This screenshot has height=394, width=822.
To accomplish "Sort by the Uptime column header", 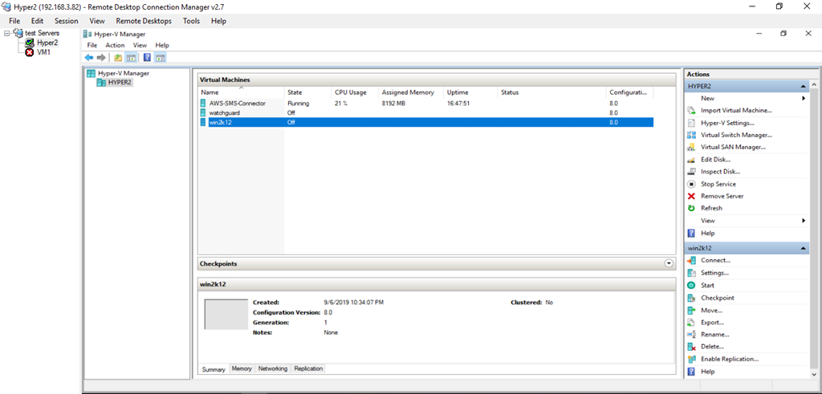I will [470, 92].
